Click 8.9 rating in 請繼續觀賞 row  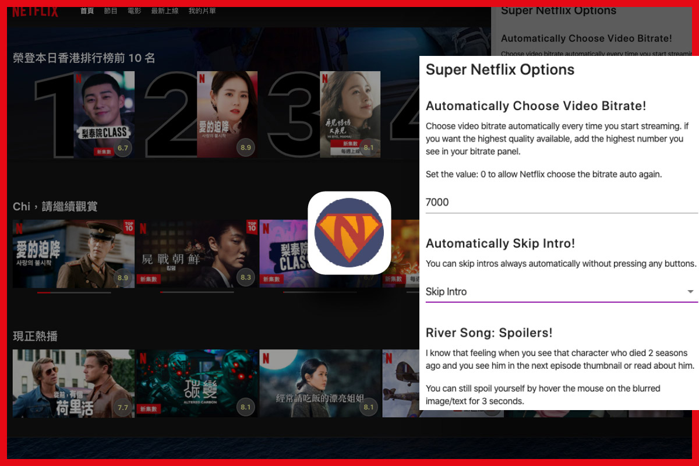coord(123,278)
